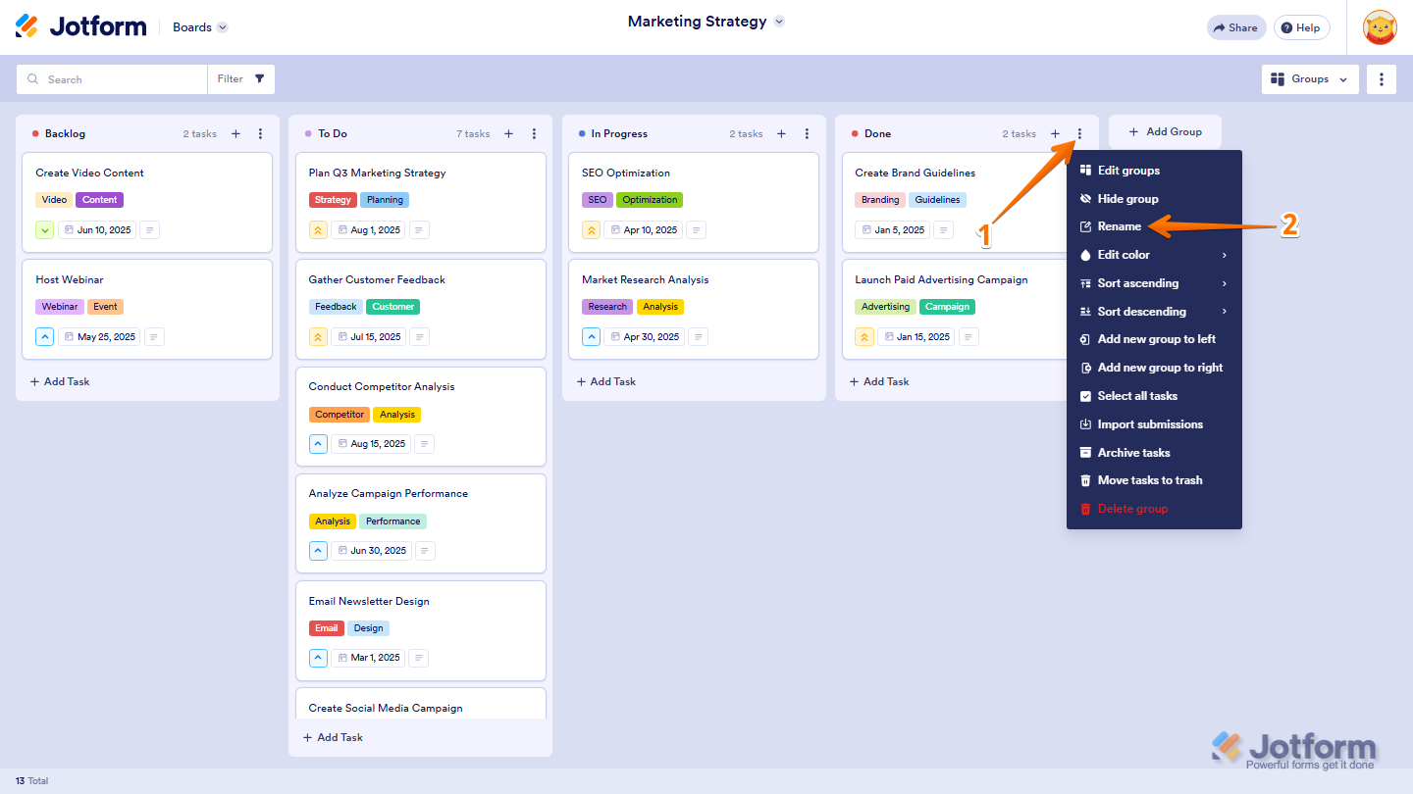Viewport: 1413px width, 794px height.
Task: Click the Optimization tag
Action: (x=650, y=200)
